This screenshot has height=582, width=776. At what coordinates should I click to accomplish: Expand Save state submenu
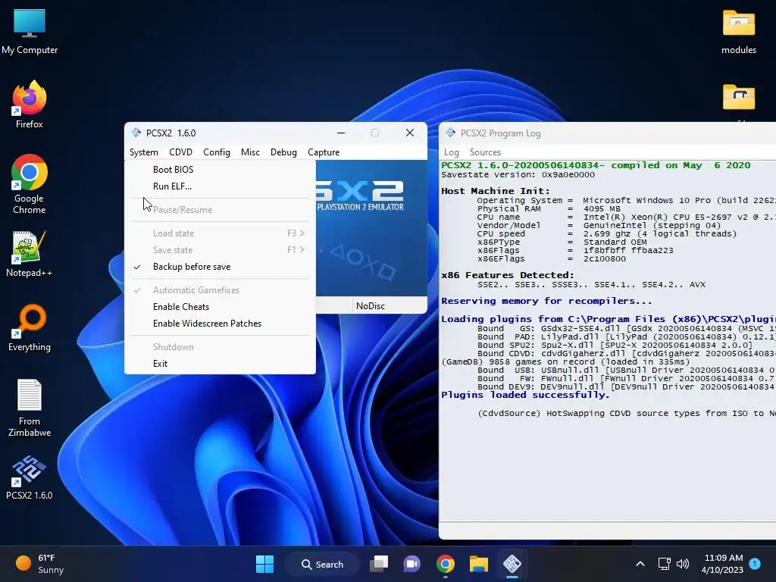coord(220,250)
